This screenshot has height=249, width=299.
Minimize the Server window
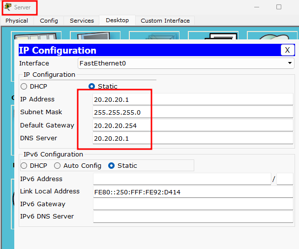257,7
